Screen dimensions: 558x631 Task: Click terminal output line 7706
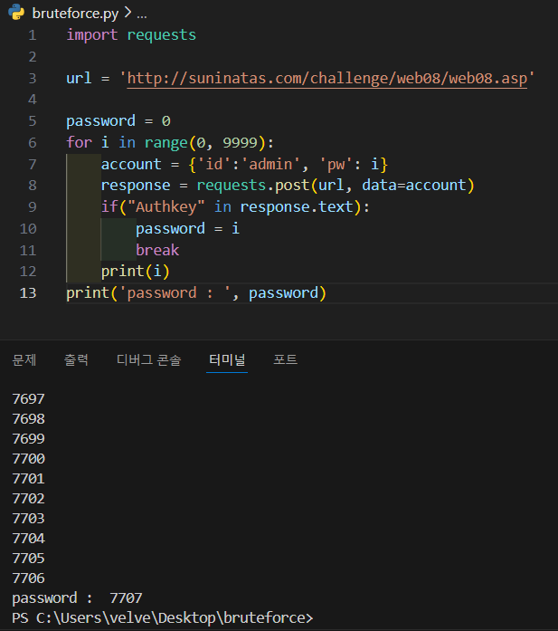[x=29, y=578]
